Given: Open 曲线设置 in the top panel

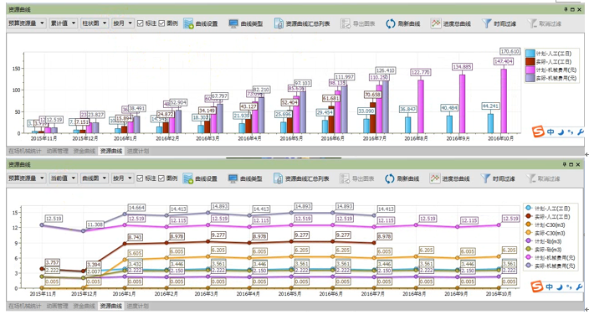Looking at the screenshot, I should (x=201, y=23).
